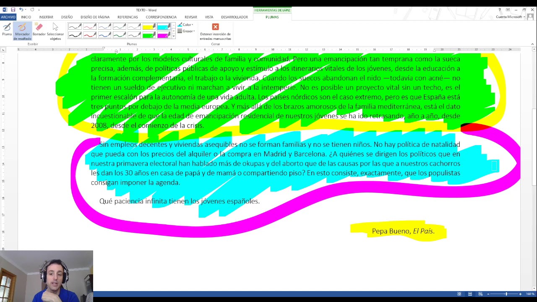This screenshot has height=302, width=537.
Task: Switch to DISEÑO DE PÁGINA tab
Action: (95, 17)
